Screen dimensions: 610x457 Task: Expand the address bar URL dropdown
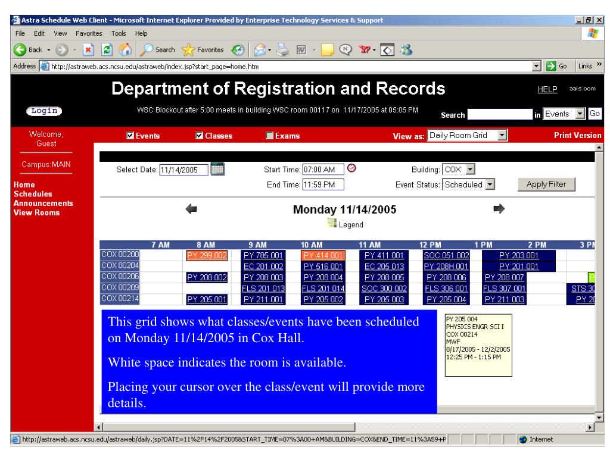pyautogui.click(x=537, y=66)
